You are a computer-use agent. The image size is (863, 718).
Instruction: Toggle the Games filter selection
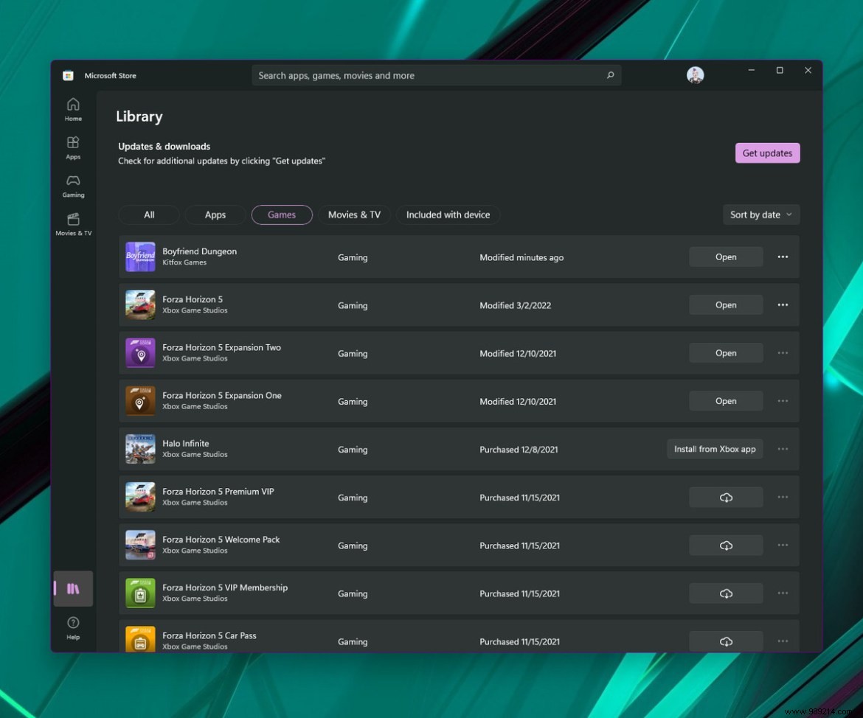pyautogui.click(x=281, y=215)
